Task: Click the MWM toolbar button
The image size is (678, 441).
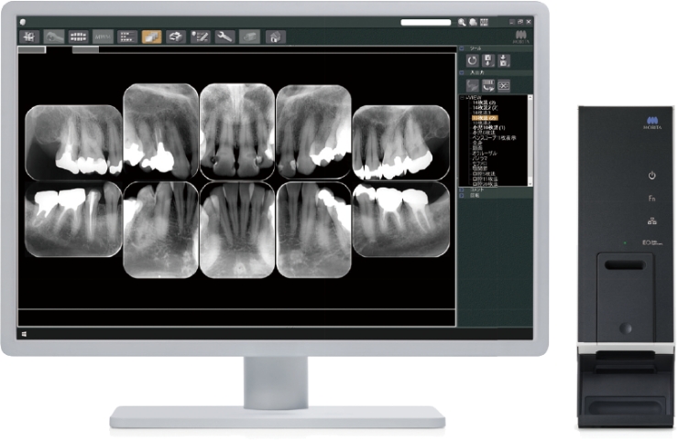Action: point(103,38)
